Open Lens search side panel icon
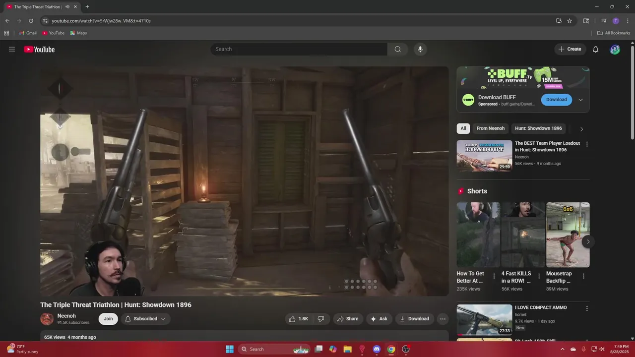Viewport: 635px width, 357px height. (586, 21)
